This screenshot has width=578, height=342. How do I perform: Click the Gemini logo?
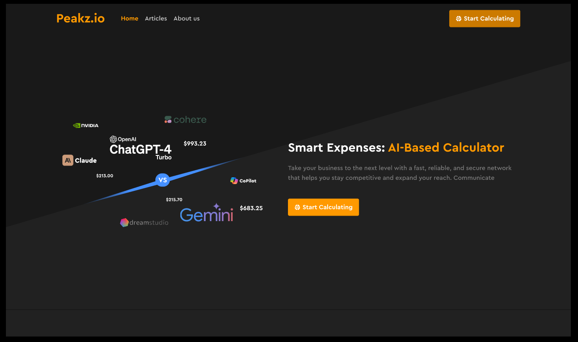click(x=206, y=213)
